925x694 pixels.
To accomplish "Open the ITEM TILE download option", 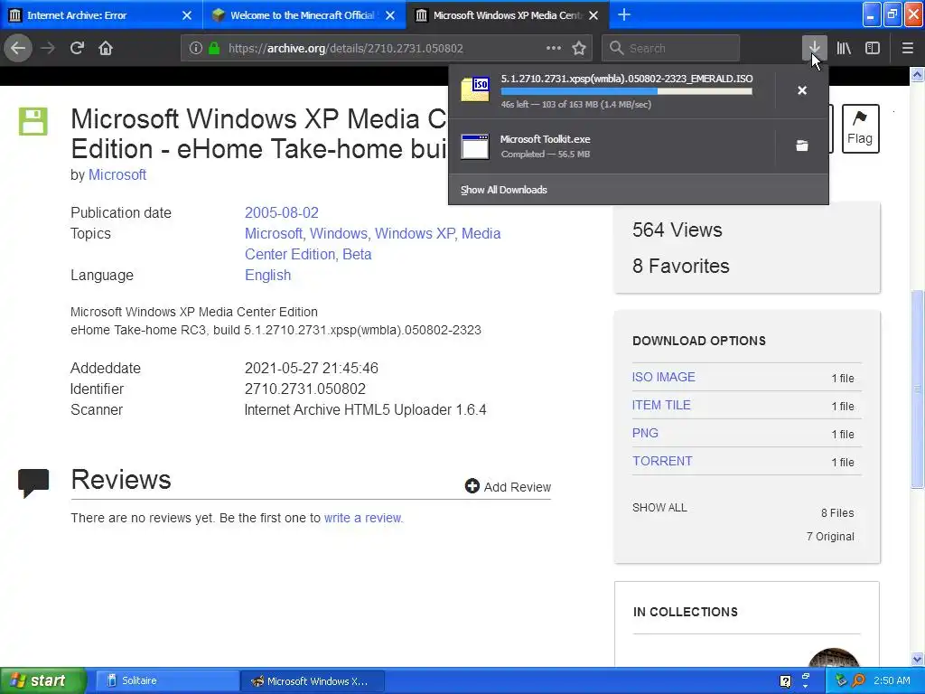I will coord(661,405).
